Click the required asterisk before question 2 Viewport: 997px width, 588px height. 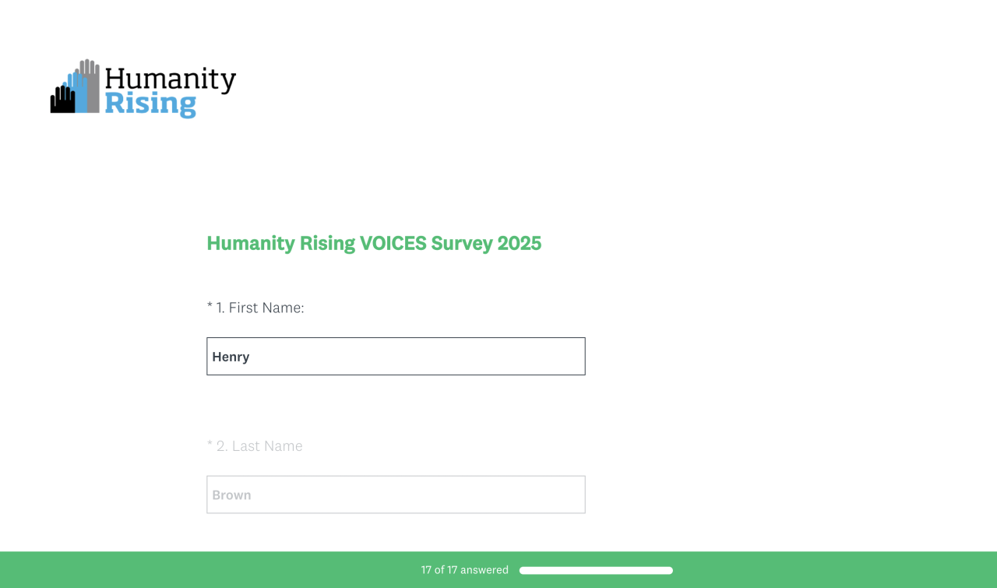click(x=210, y=445)
